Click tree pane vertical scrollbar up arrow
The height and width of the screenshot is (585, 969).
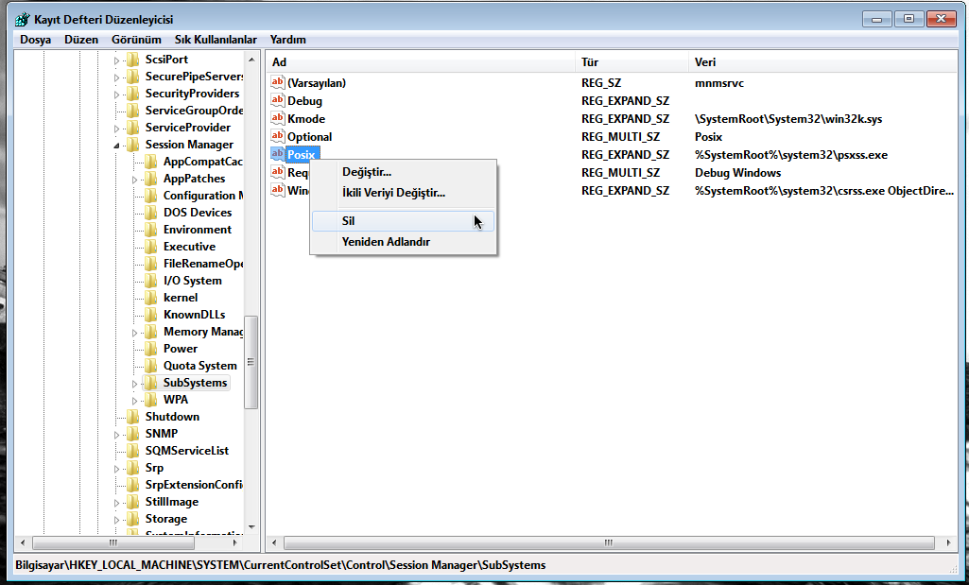251,60
